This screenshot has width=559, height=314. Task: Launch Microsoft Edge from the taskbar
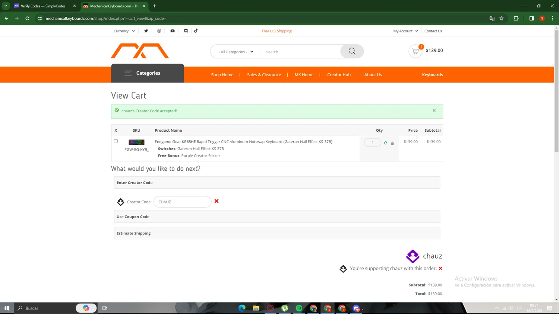click(x=242, y=308)
